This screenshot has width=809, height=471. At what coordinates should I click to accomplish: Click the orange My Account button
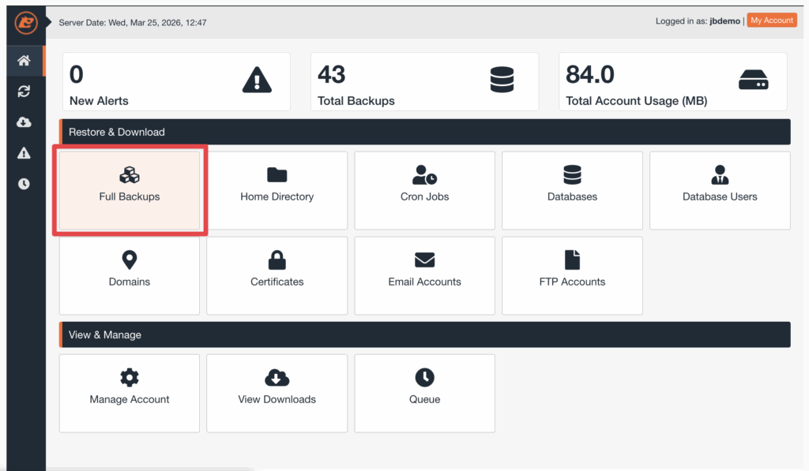click(772, 21)
